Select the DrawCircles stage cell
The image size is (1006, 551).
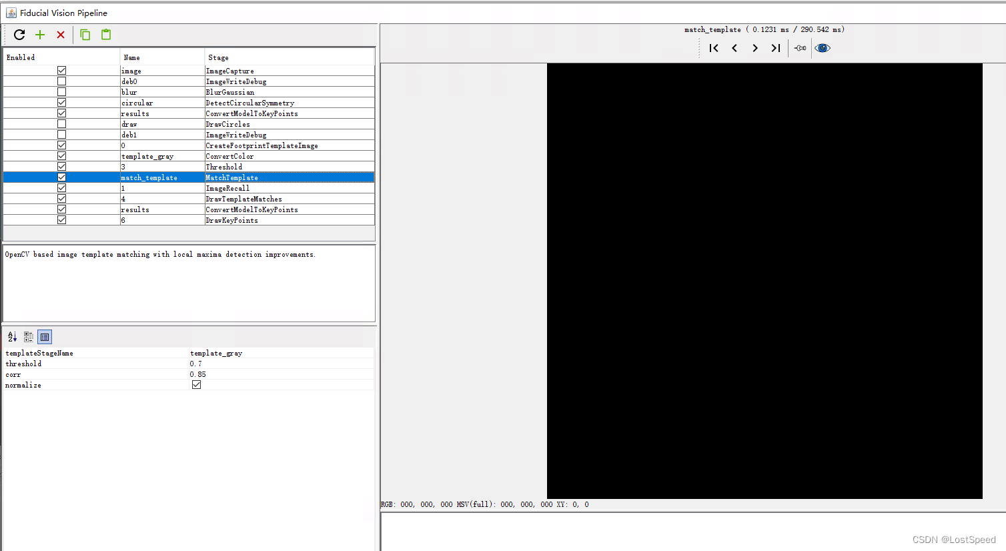[290, 124]
